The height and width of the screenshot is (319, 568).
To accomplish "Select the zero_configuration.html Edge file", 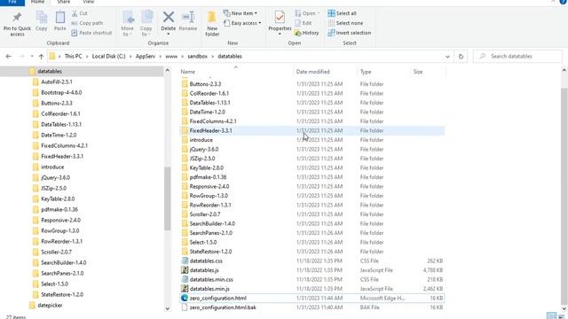I will pos(312,298).
